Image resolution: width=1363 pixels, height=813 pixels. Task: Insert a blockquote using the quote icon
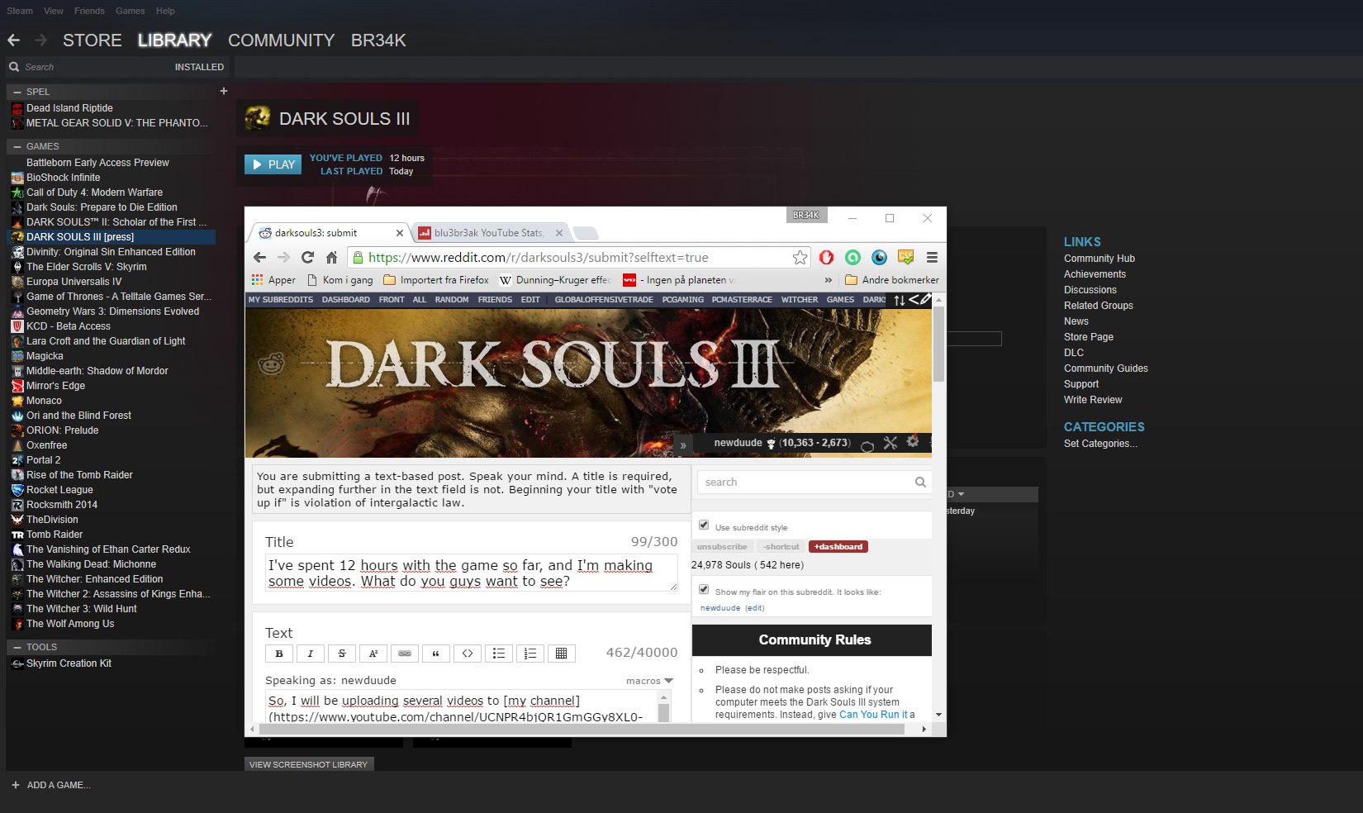click(x=436, y=654)
